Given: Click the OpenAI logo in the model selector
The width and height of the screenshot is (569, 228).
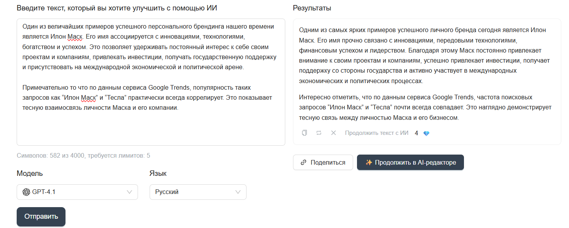Looking at the screenshot, I should point(26,192).
